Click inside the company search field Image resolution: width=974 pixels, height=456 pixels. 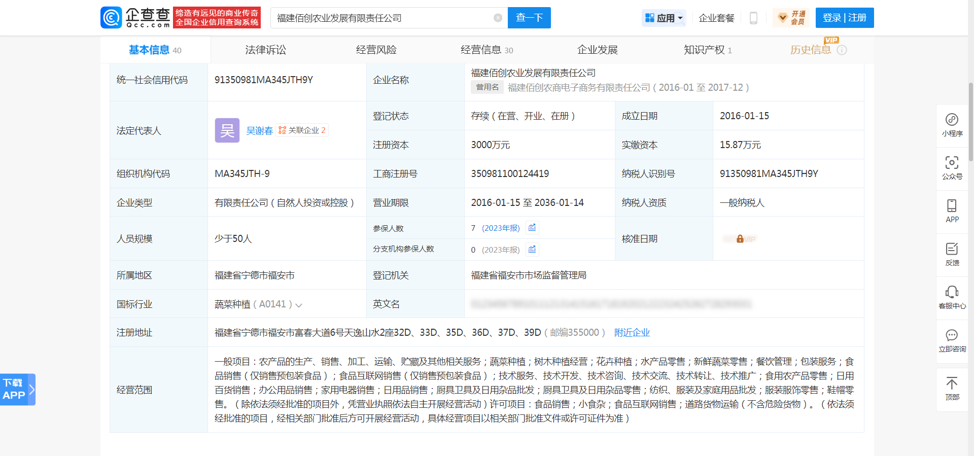tap(380, 18)
